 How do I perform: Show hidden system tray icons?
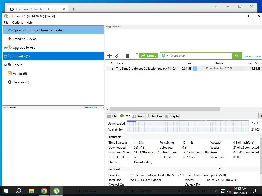(x=216, y=191)
